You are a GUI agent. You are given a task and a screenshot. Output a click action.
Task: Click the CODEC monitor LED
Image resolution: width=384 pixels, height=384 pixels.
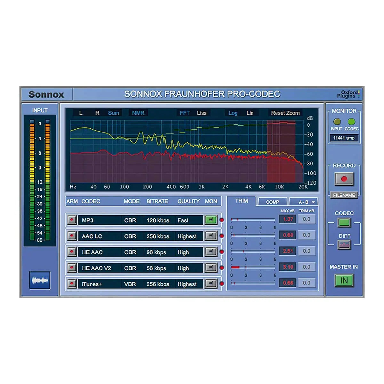[x=351, y=122]
